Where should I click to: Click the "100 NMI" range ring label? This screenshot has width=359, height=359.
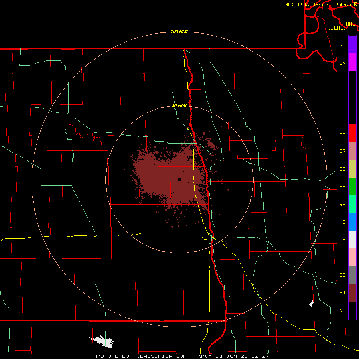point(179,32)
